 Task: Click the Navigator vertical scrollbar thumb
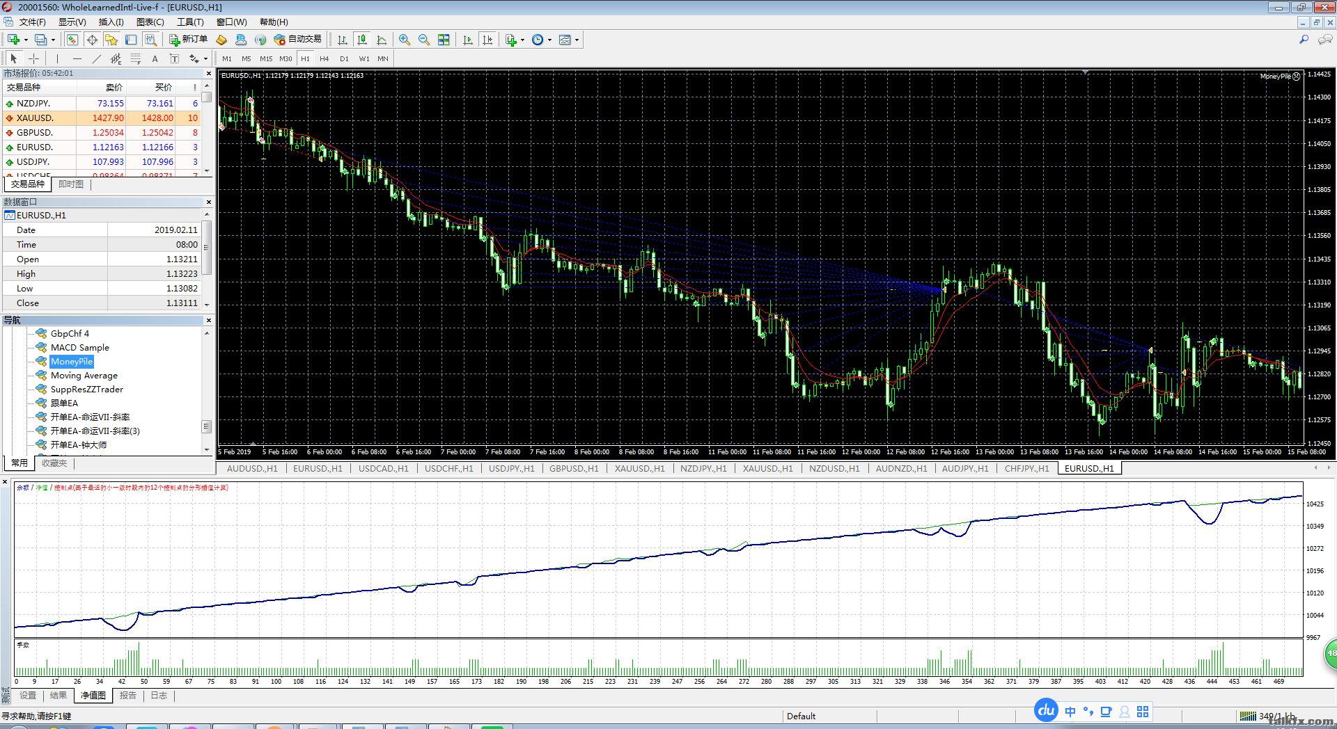click(206, 426)
